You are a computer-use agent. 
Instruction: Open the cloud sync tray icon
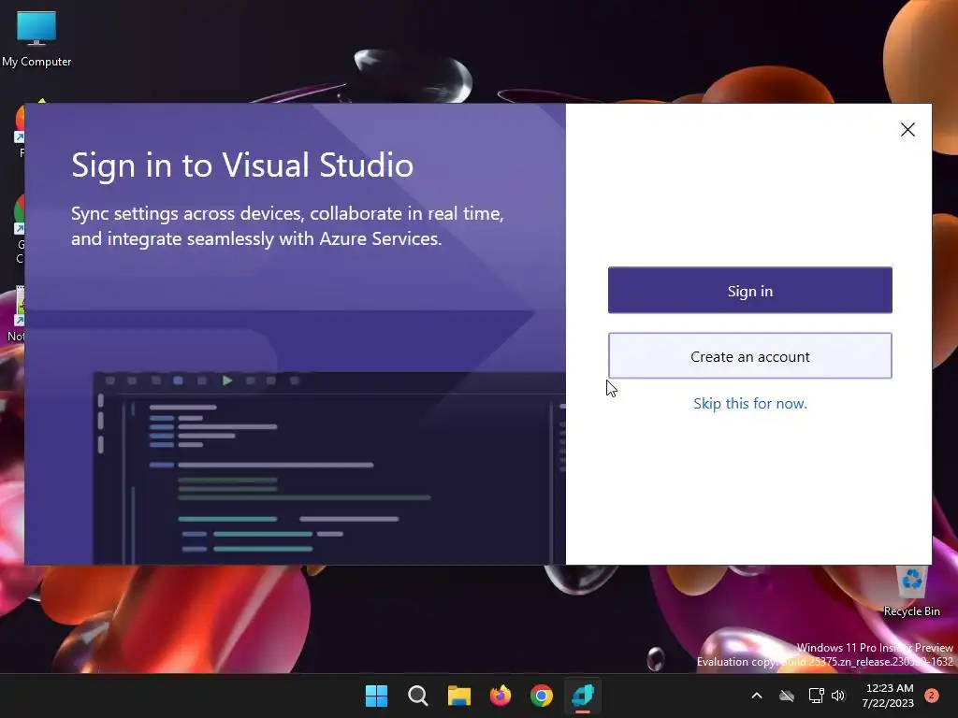(x=787, y=696)
